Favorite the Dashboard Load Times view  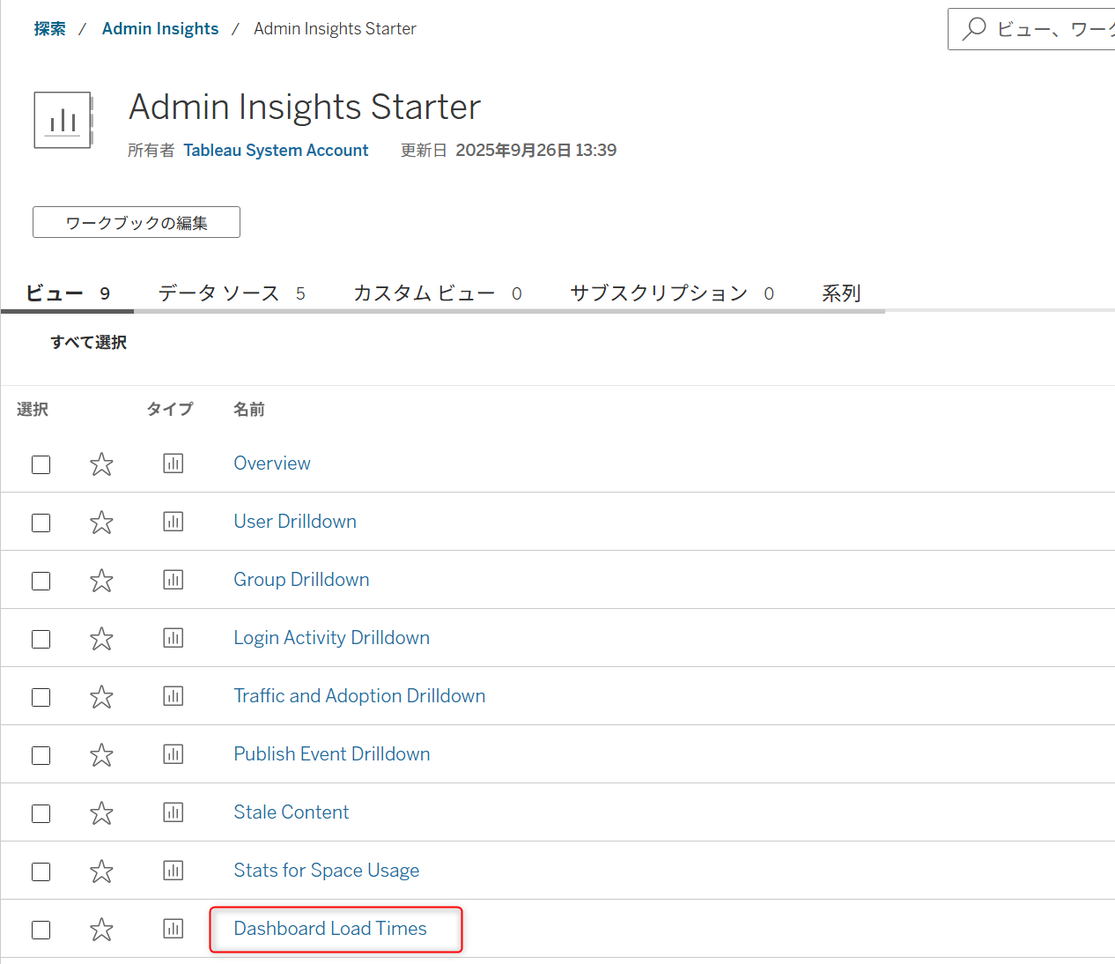click(101, 929)
